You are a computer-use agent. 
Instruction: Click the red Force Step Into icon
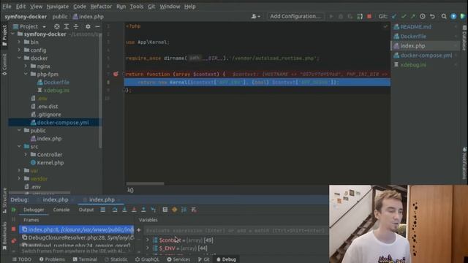tap(134, 210)
